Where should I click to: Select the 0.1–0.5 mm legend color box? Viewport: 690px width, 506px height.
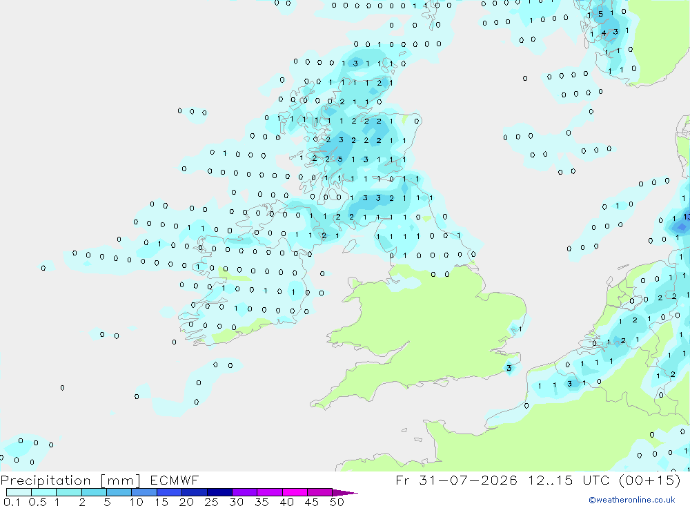click(x=19, y=492)
